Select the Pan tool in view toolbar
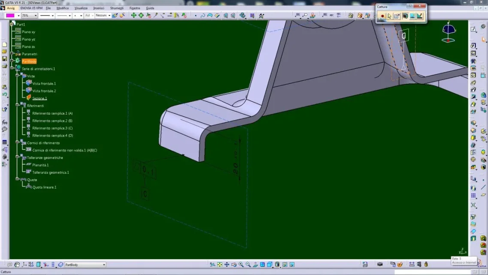Image resolution: width=488 pixels, height=275 pixels. pos(227,264)
